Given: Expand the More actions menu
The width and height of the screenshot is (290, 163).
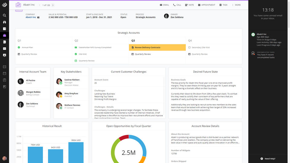Looking at the screenshot, I should coord(236,5).
